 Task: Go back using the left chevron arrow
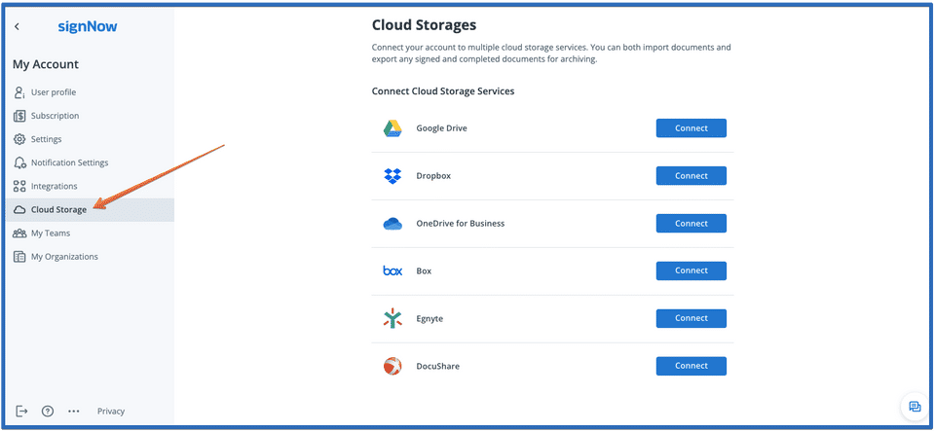tap(17, 27)
